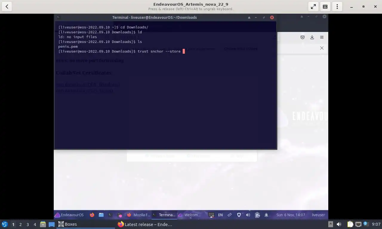Select the Boxes entry in host taskbar
Screen dimensions: 382x229
pos(86,224)
